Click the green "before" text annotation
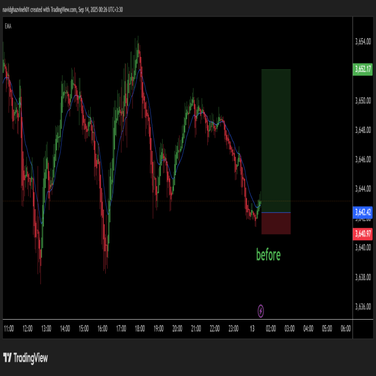Screen dimensions: 376x376 click(x=268, y=255)
